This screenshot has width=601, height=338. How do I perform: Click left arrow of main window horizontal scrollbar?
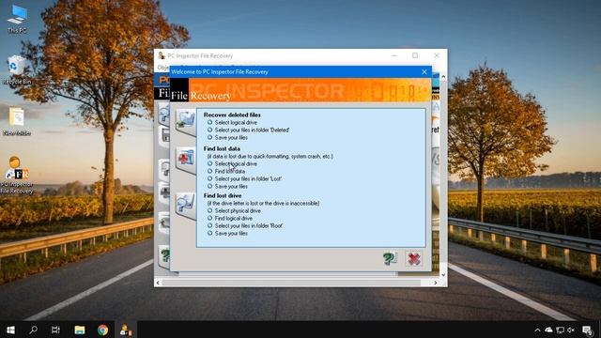click(158, 283)
